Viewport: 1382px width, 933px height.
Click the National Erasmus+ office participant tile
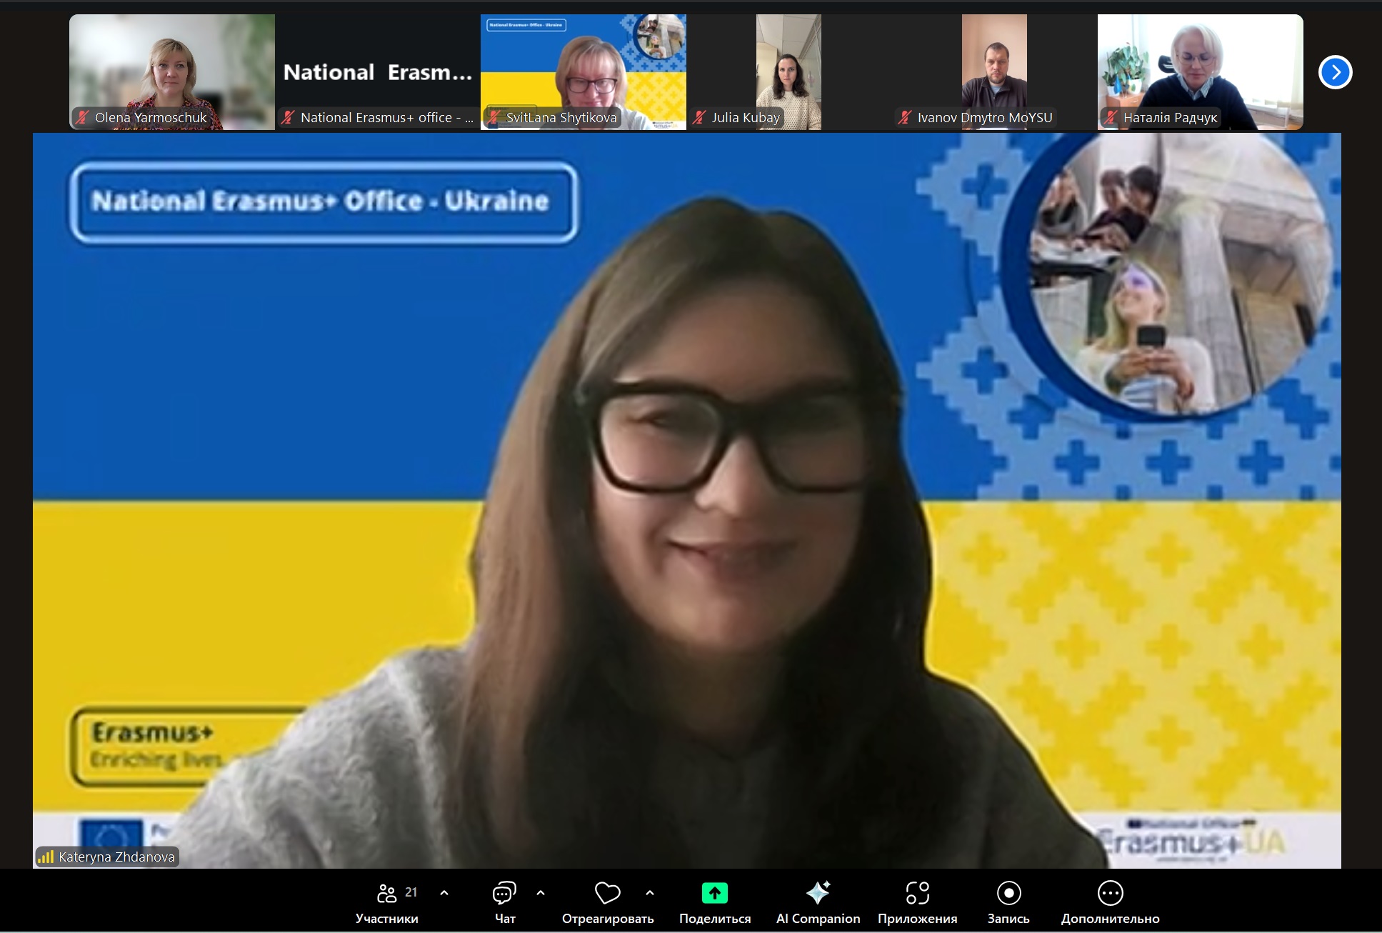tap(377, 72)
